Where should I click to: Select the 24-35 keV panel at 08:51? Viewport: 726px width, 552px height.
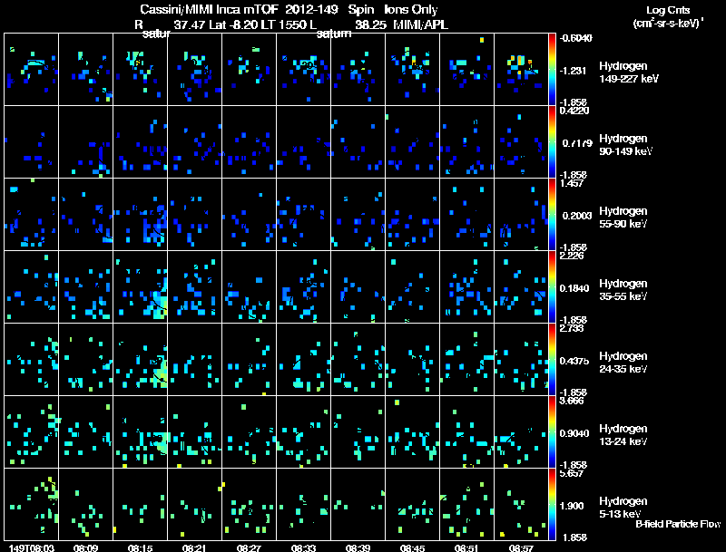466,359
